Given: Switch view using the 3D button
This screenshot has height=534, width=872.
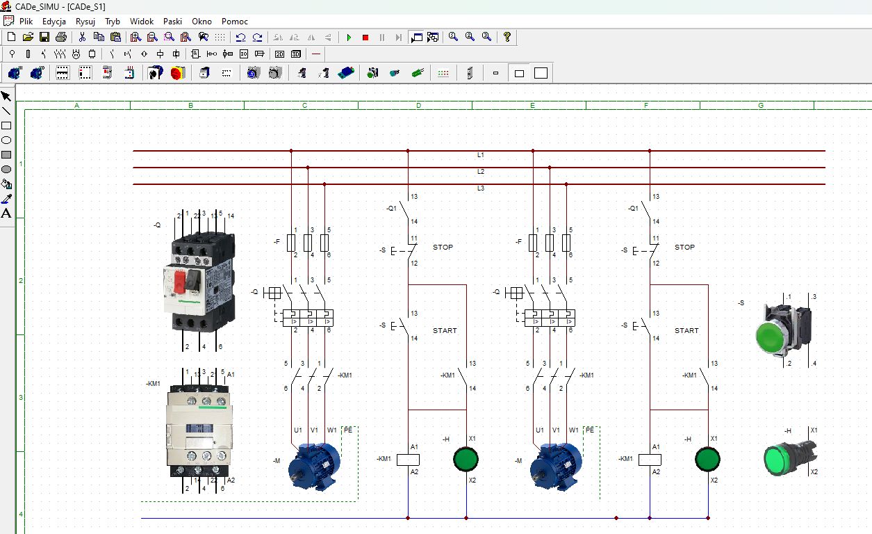Looking at the screenshot, I should pos(296,54).
